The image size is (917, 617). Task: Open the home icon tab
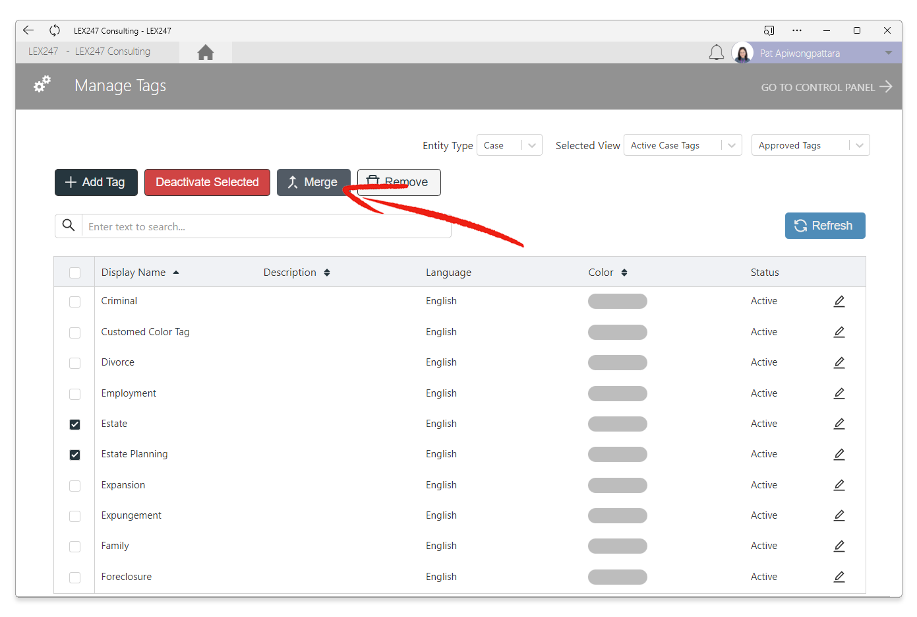[x=206, y=52]
